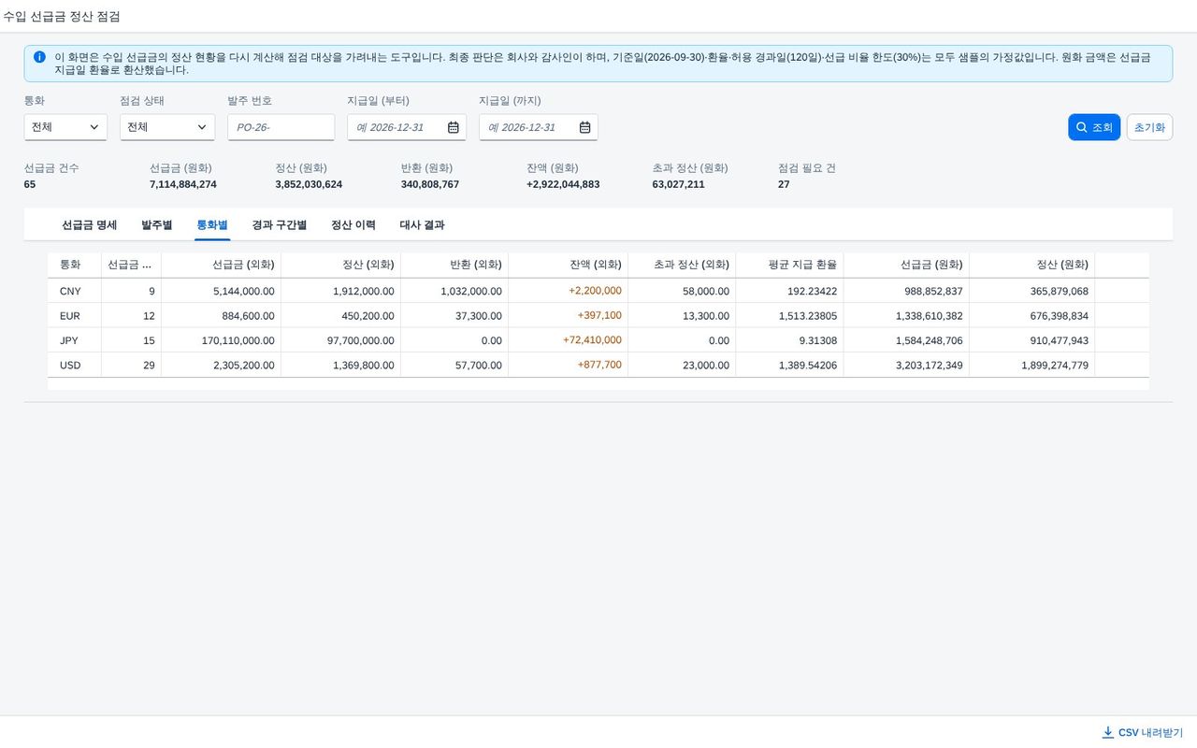1197x748 pixels.
Task: Click the 반환 (외화) column header
Action: pyautogui.click(x=454, y=265)
